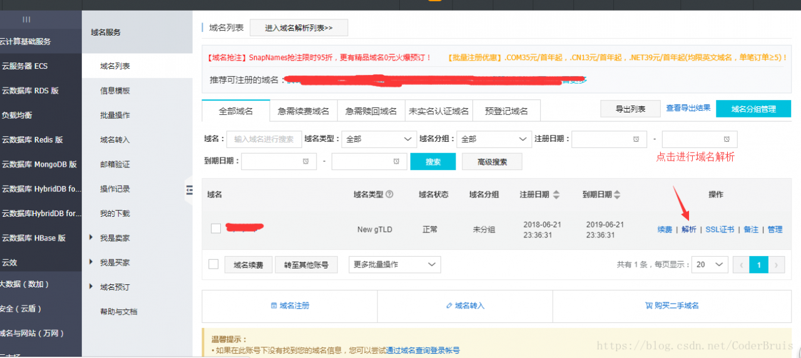Collapse the left sidebar using the top grip icon
The image size is (801, 358).
tap(26, 19)
